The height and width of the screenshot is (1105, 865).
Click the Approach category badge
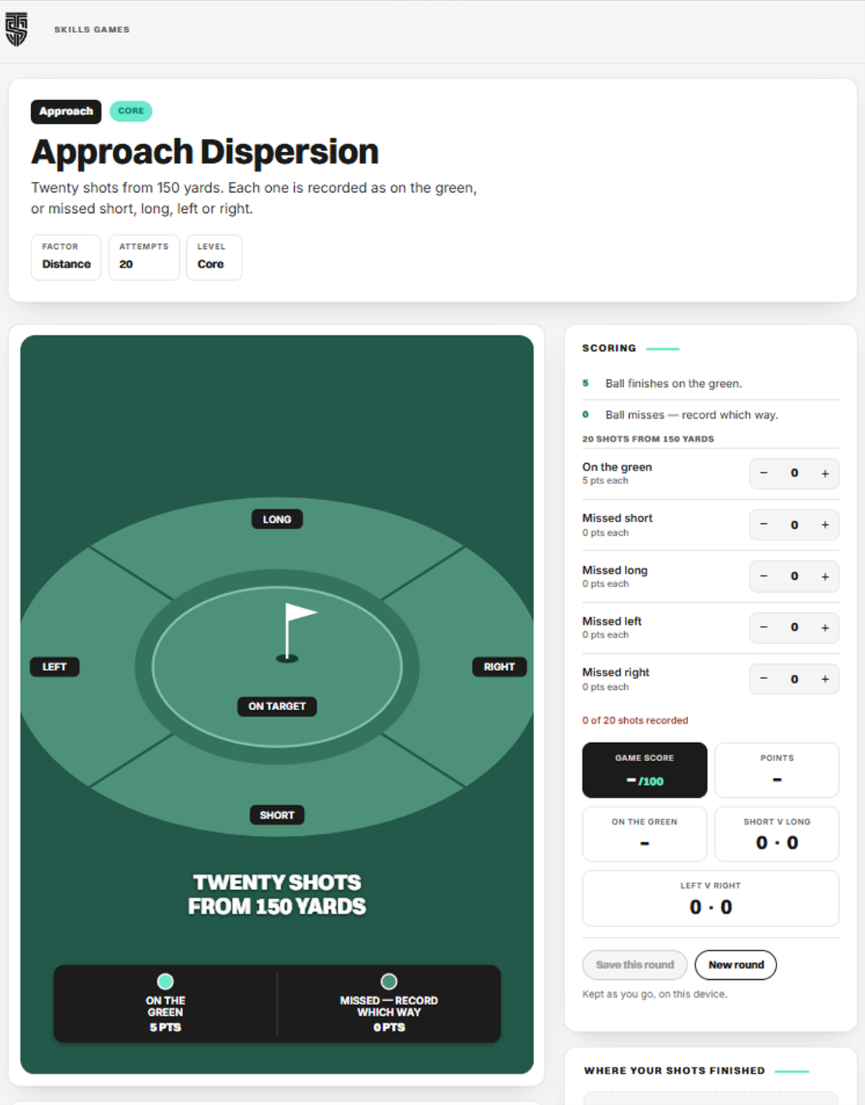[66, 112]
